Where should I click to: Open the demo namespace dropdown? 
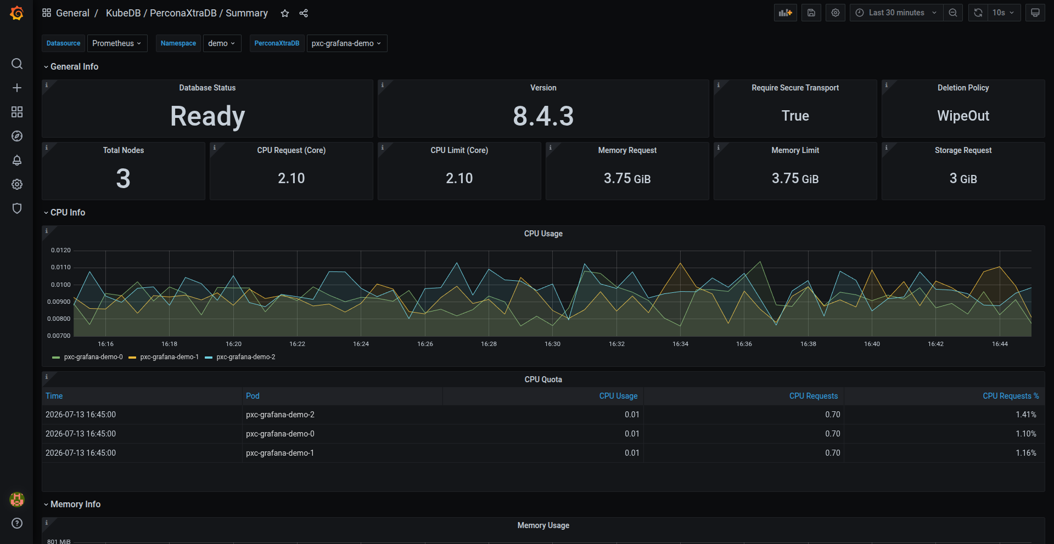coord(222,43)
